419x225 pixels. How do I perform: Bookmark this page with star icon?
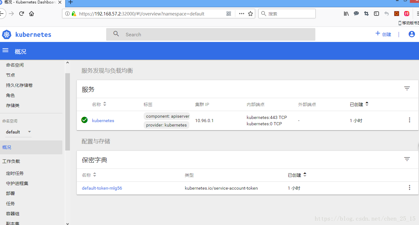(250, 14)
